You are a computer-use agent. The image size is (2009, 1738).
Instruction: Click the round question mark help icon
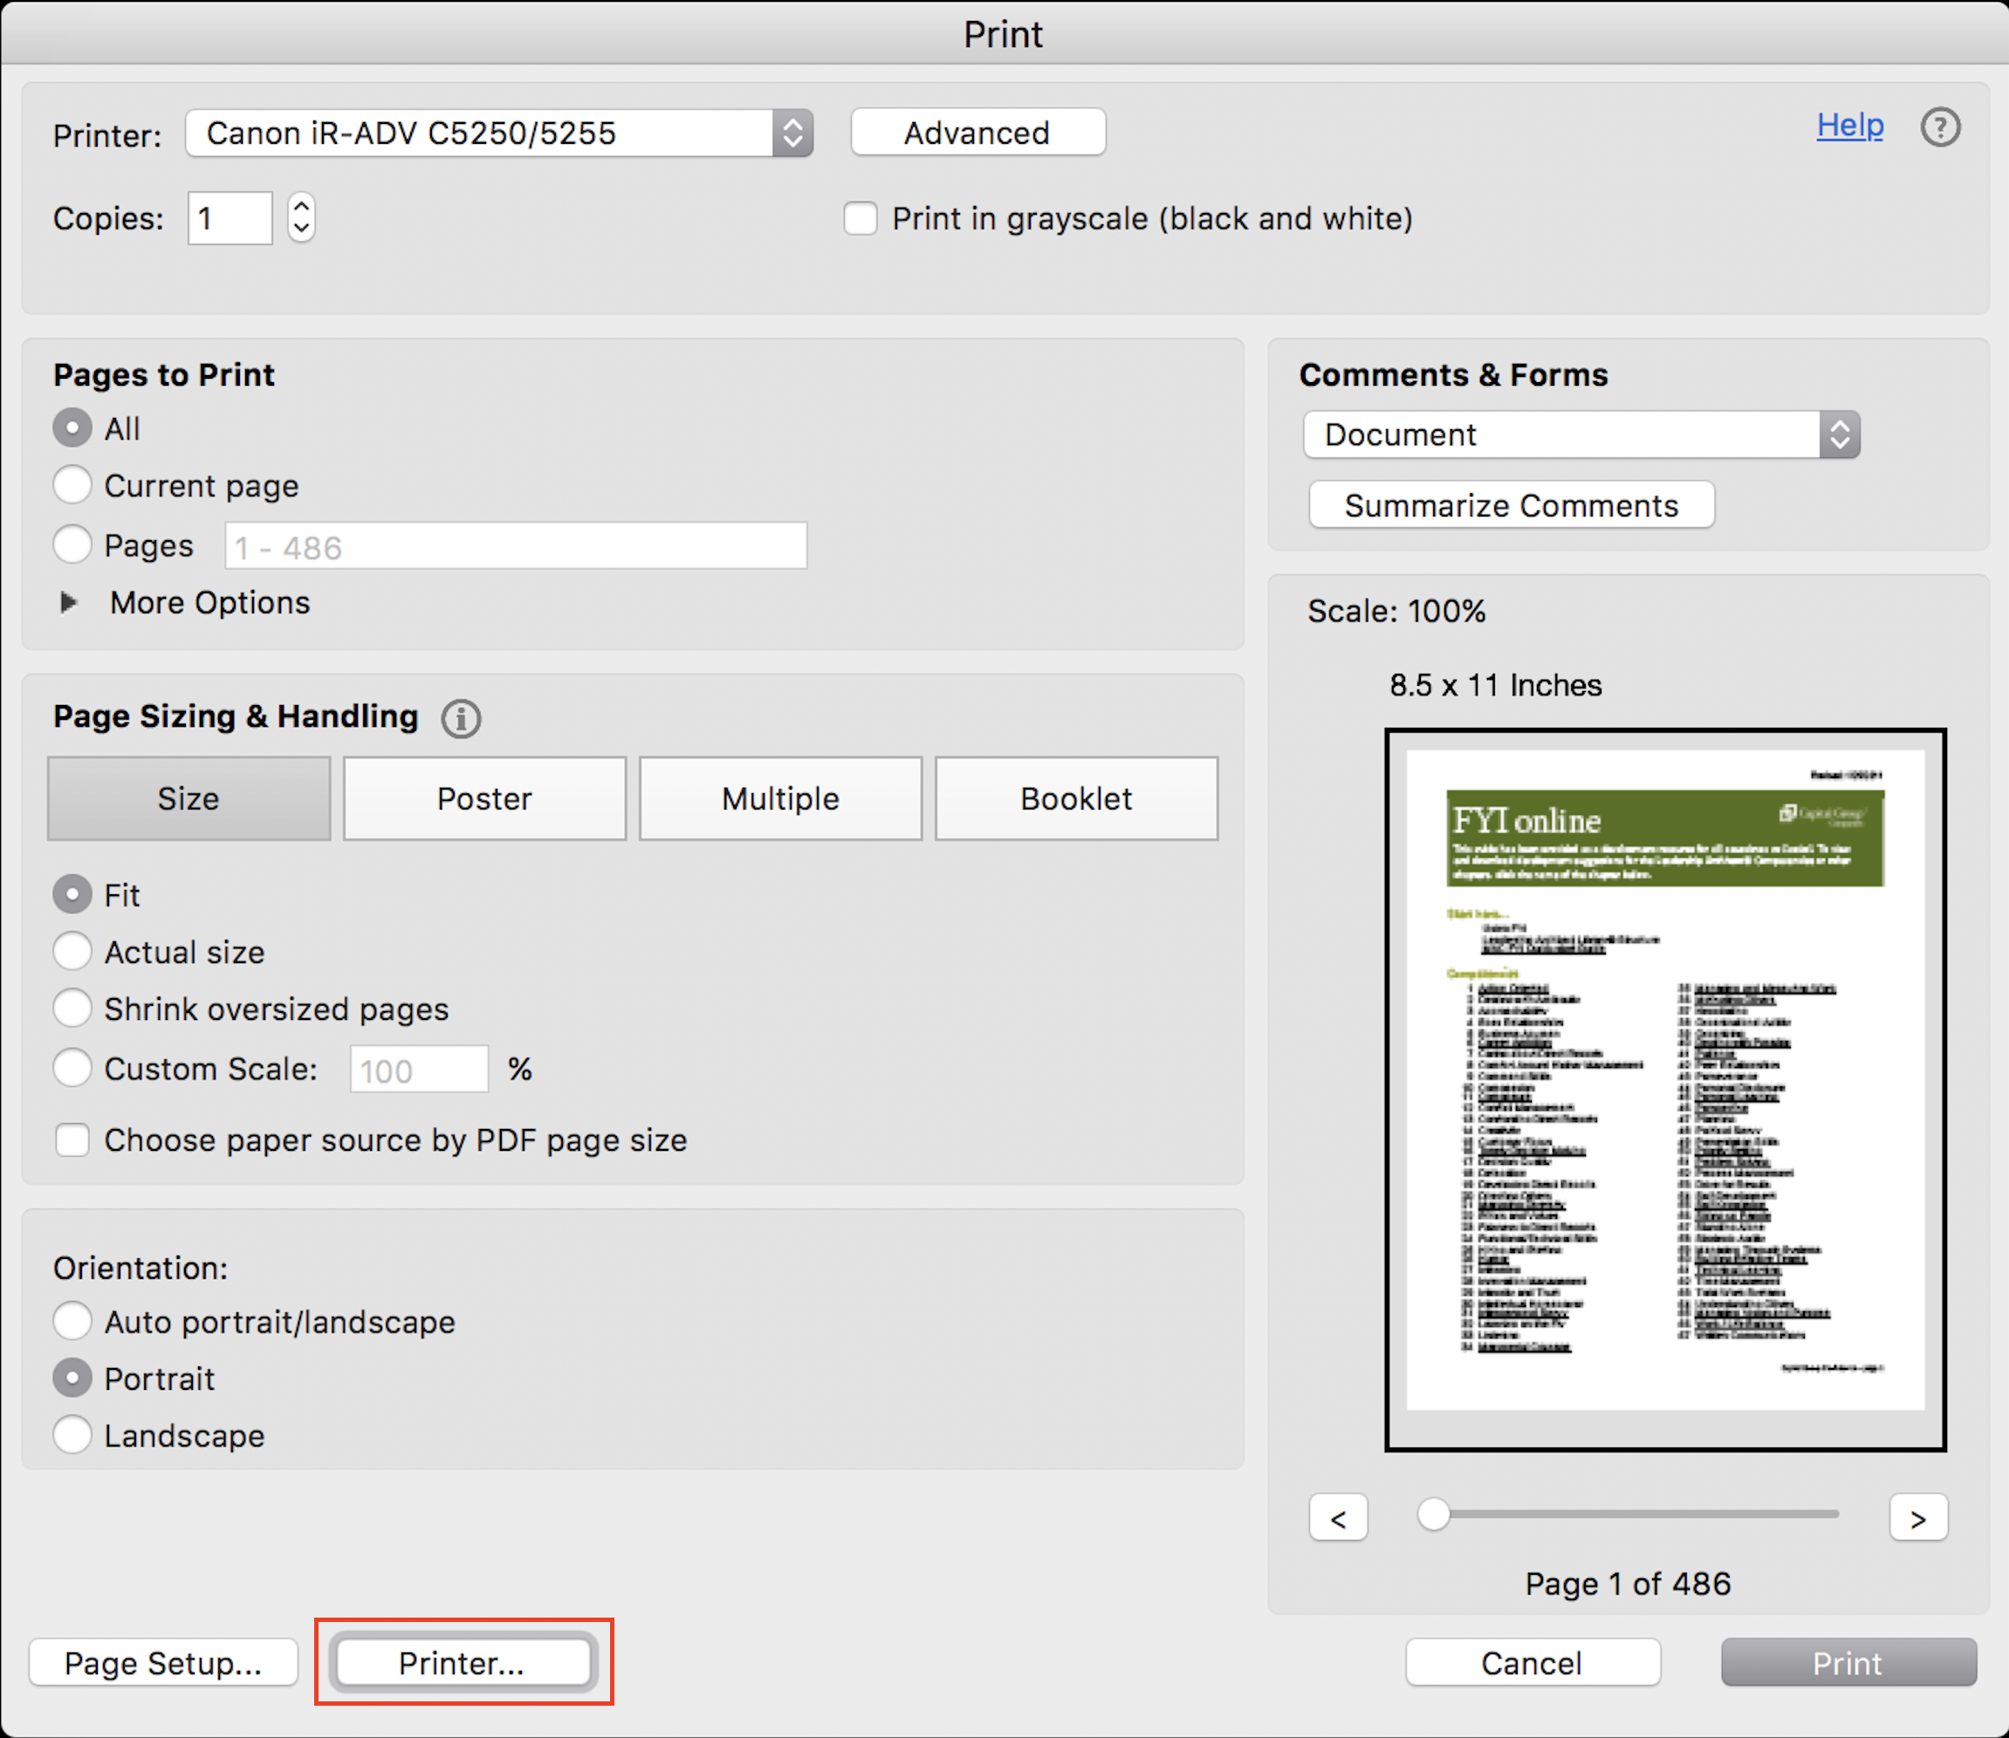coord(1940,127)
